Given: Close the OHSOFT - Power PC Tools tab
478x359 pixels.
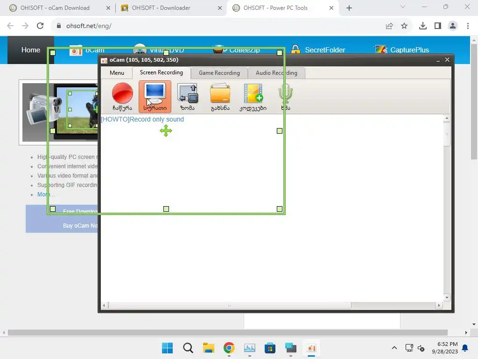Looking at the screenshot, I should click(x=331, y=8).
